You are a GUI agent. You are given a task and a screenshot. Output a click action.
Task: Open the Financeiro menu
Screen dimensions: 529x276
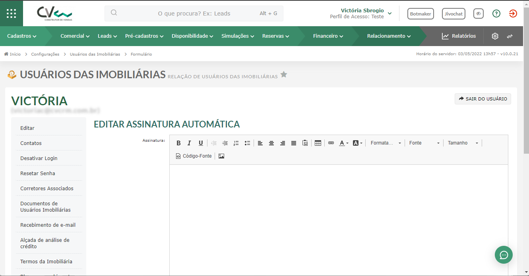click(328, 36)
